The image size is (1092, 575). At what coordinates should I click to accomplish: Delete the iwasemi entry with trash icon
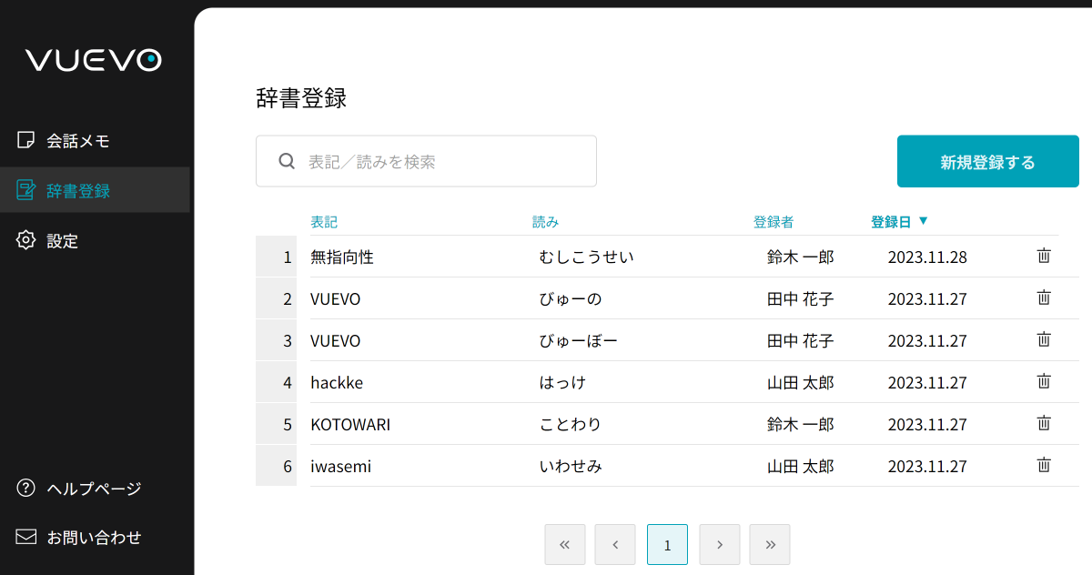(x=1043, y=465)
